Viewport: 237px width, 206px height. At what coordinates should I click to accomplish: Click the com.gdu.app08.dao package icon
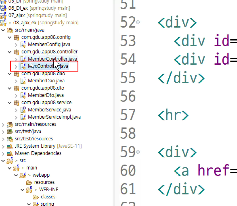coord(16,74)
